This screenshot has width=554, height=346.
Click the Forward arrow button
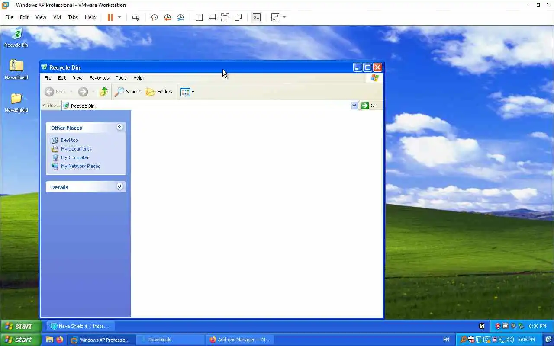tap(83, 92)
